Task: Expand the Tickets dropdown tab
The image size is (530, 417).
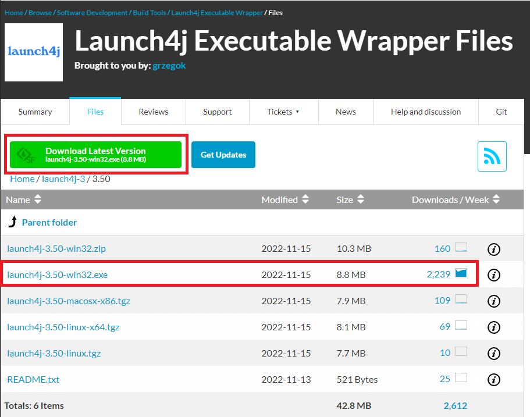Action: [x=283, y=112]
